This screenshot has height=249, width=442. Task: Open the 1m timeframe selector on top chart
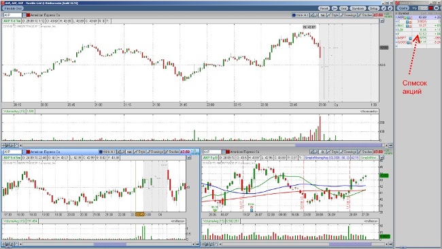tap(323, 15)
